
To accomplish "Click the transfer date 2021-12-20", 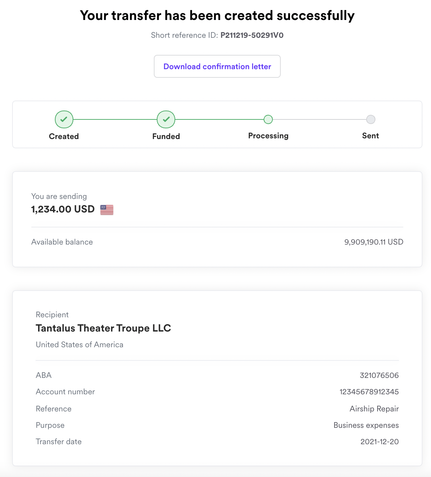I will pos(379,442).
